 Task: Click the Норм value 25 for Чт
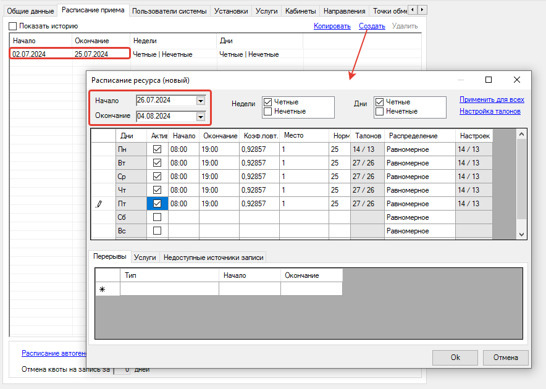click(340, 190)
